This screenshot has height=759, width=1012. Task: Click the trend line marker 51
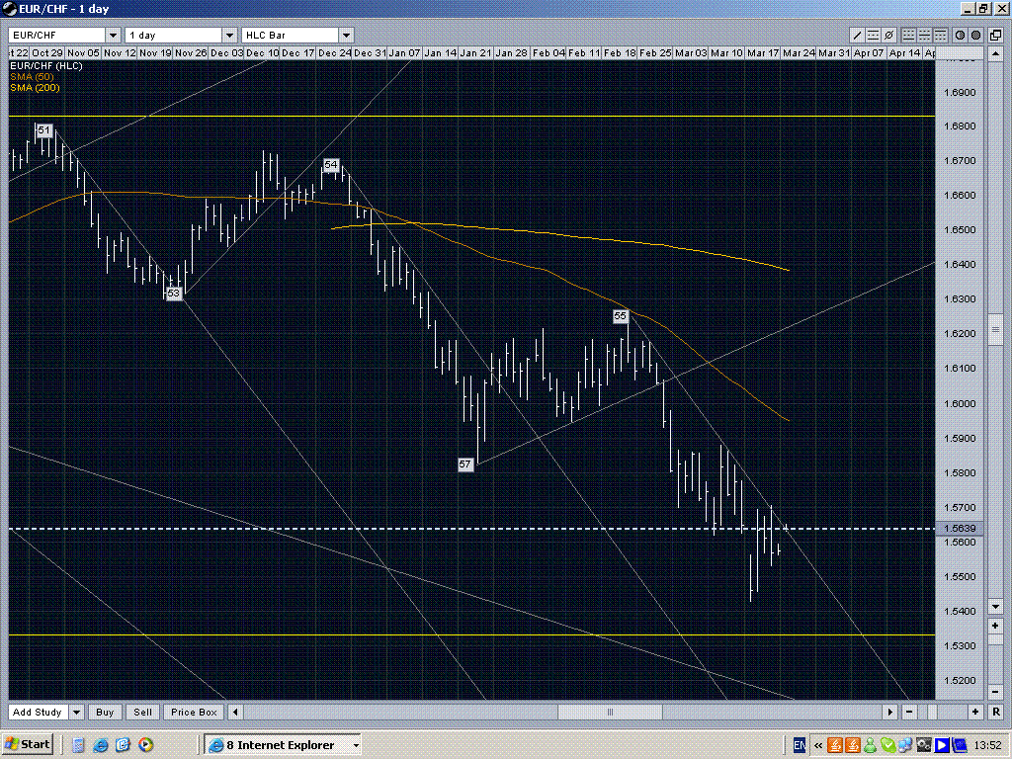click(x=43, y=130)
